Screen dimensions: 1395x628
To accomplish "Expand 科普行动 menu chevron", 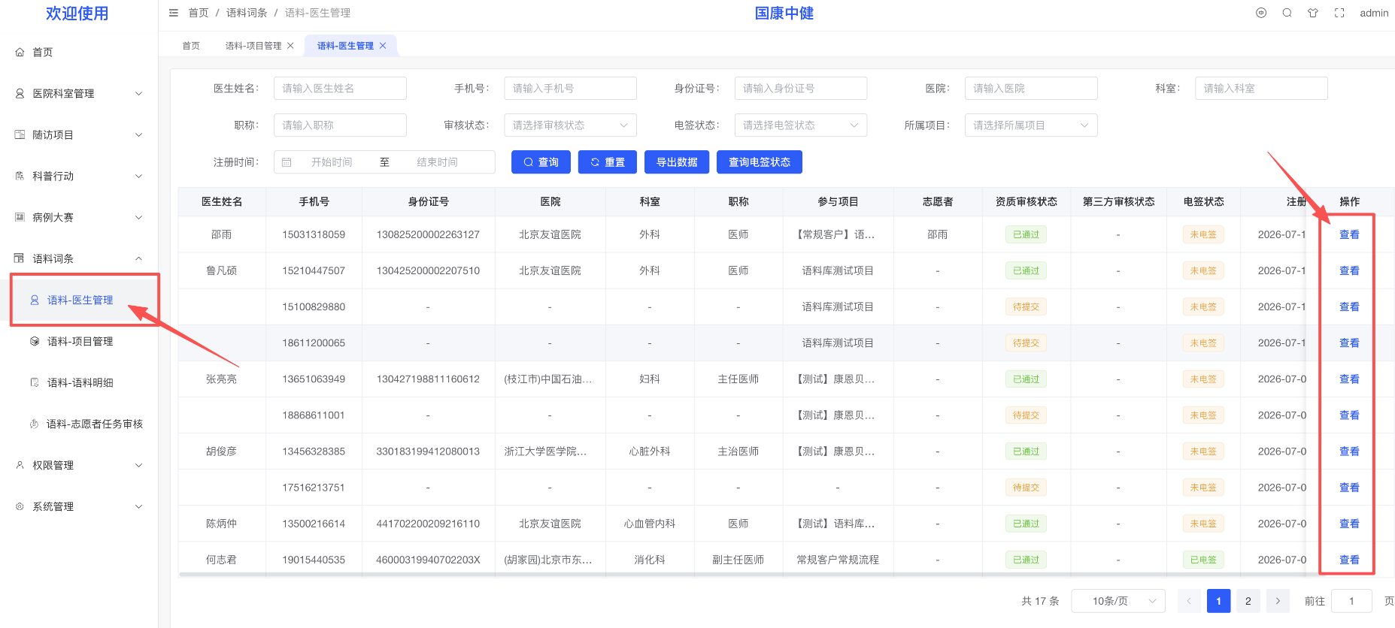I will (138, 176).
